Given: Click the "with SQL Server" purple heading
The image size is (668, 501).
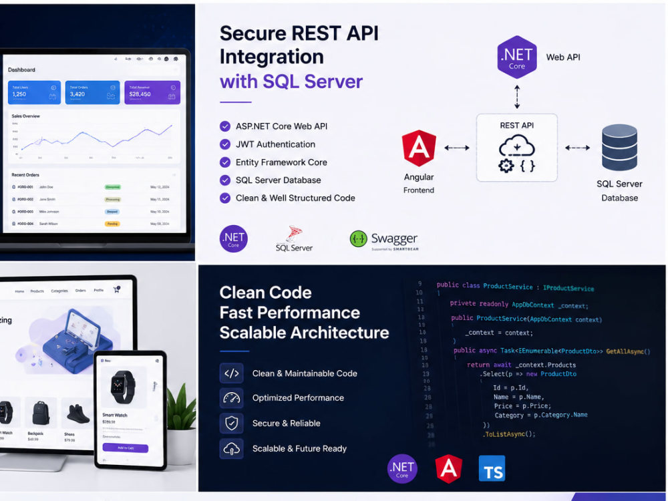Looking at the screenshot, I should [291, 81].
